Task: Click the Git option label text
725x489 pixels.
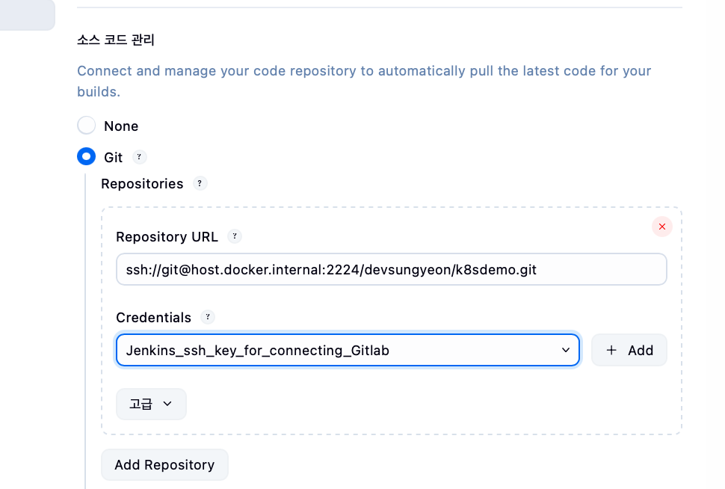Action: pyautogui.click(x=113, y=158)
